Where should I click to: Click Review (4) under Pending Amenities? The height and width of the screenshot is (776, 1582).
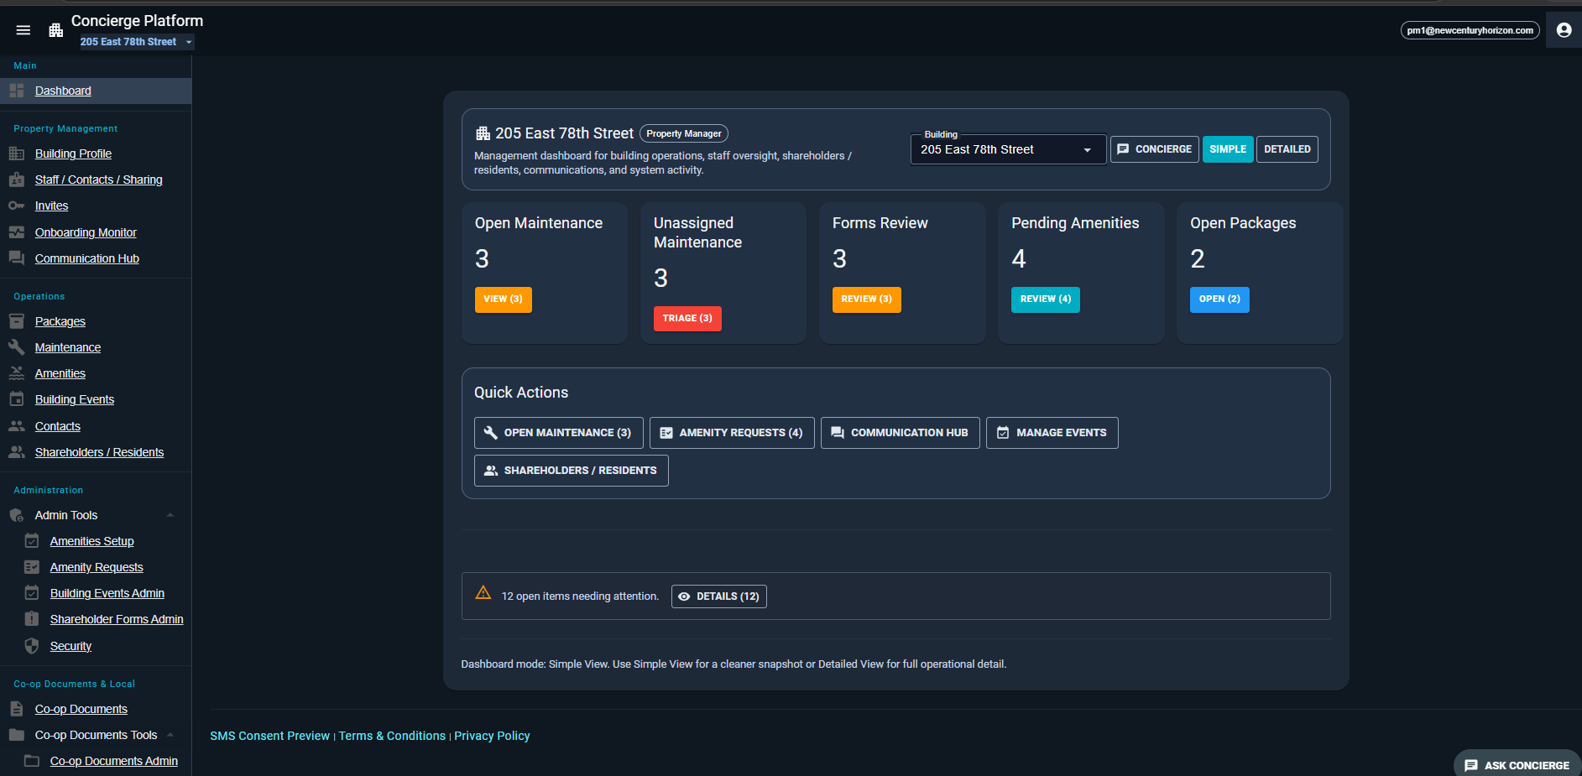point(1046,299)
